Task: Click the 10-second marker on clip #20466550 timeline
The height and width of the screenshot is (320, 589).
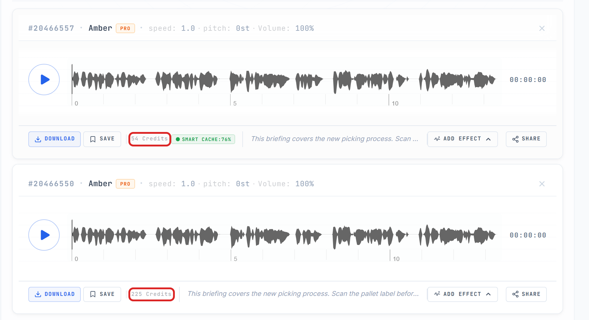Action: pyautogui.click(x=396, y=259)
